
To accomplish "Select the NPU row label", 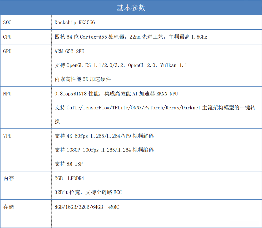I will point(7,94).
